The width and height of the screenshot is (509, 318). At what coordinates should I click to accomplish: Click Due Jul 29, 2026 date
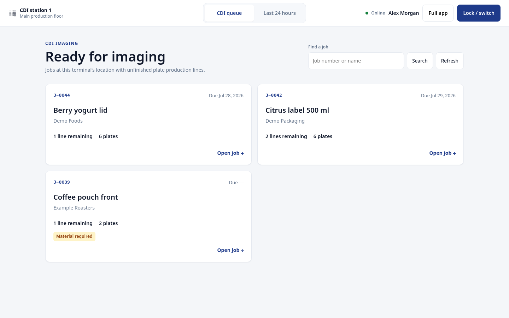[438, 95]
